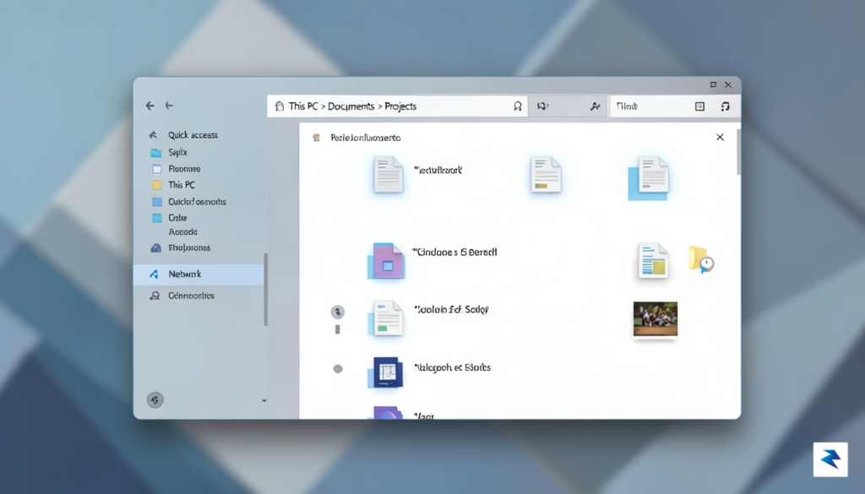Click Projects in the address breadcrumb

400,106
